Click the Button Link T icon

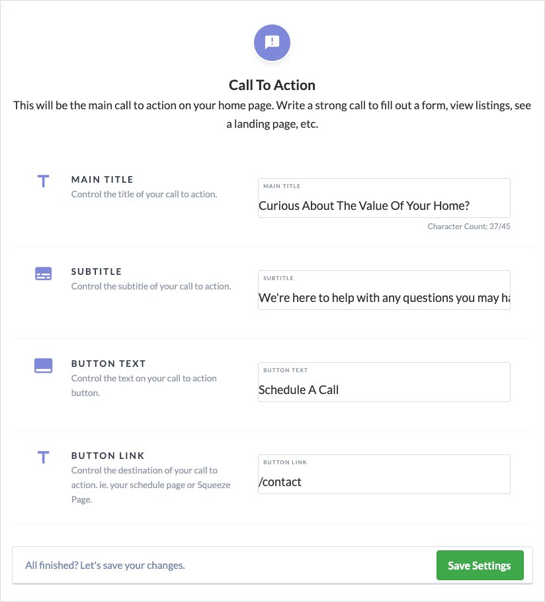(44, 457)
